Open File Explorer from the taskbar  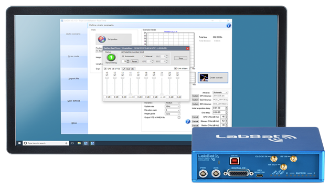[79, 143]
